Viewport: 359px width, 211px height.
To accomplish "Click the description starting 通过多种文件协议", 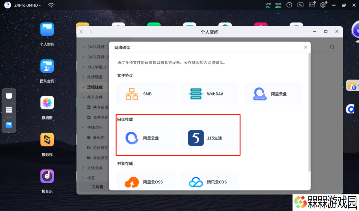I will [172, 62].
